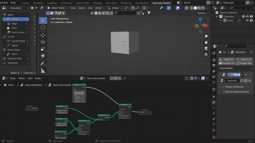Select Edge domain in spreadsheet

click(16, 24)
